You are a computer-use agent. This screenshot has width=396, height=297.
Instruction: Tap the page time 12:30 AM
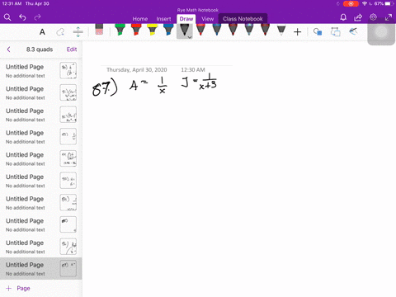pyautogui.click(x=193, y=70)
